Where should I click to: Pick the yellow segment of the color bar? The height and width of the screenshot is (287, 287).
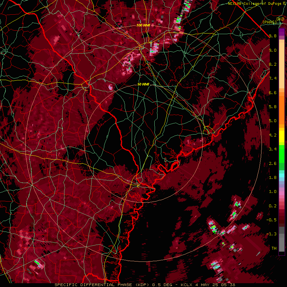tap(282, 136)
